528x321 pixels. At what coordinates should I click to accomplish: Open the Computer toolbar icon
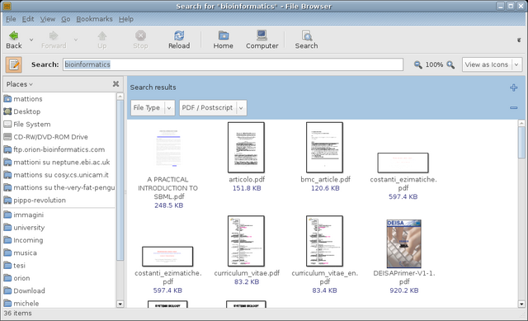(262, 35)
